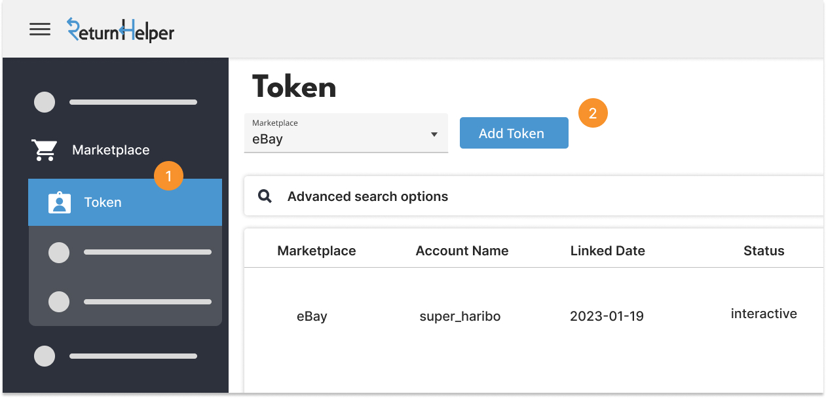Click the ReturnHelper logo

[x=121, y=30]
